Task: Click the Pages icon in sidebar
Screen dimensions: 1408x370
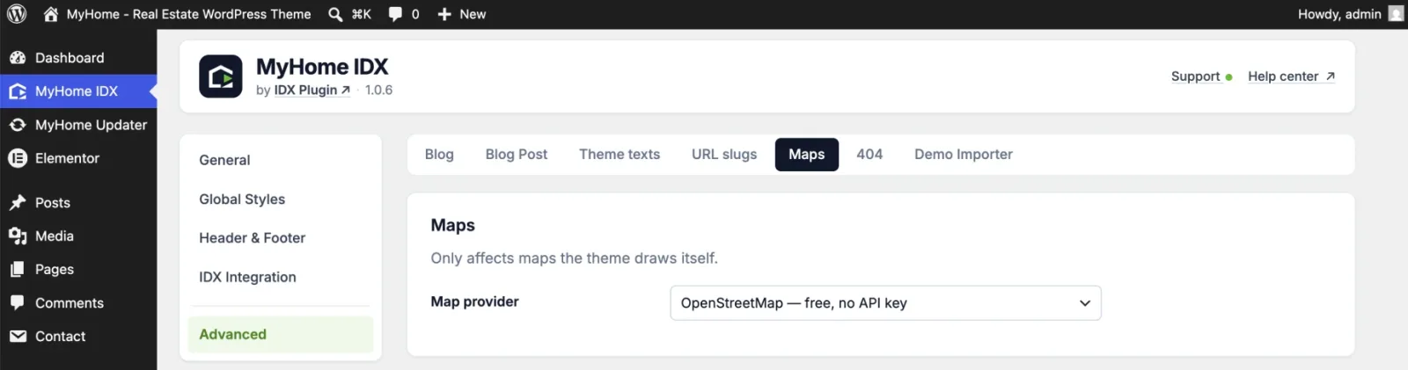Action: click(x=18, y=270)
